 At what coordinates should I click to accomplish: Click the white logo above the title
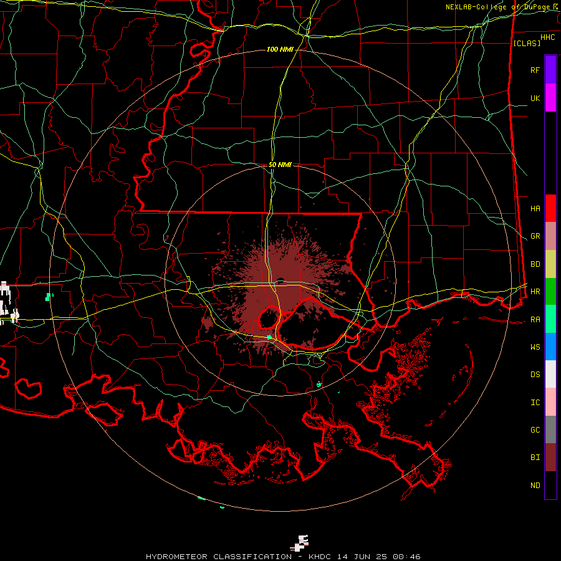click(x=299, y=543)
